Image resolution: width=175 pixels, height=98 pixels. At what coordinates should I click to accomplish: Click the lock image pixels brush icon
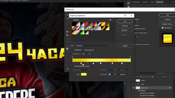(x=144, y=77)
